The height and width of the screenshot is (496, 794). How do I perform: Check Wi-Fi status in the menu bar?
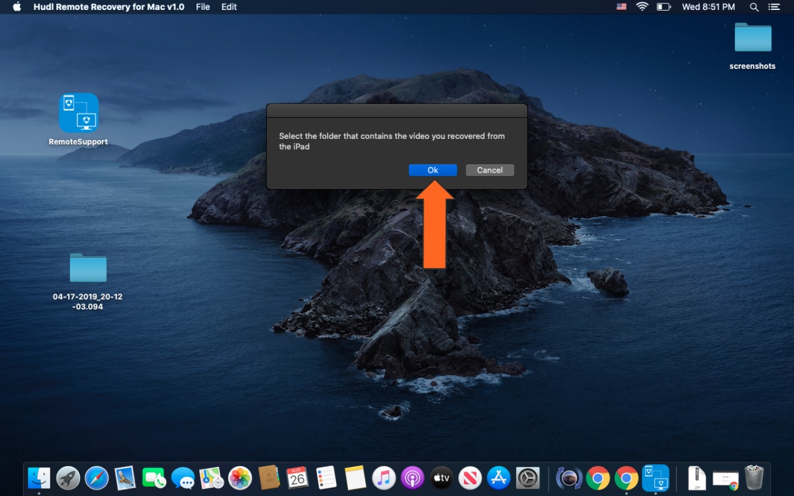pyautogui.click(x=642, y=7)
